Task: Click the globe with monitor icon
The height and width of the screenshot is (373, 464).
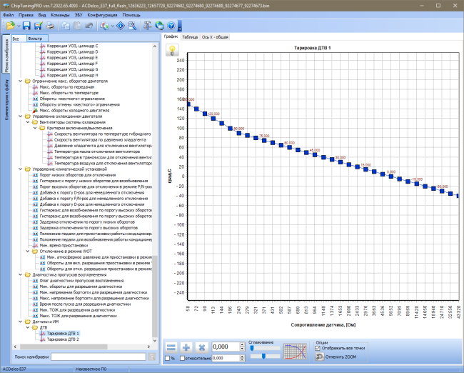Action: (159, 26)
